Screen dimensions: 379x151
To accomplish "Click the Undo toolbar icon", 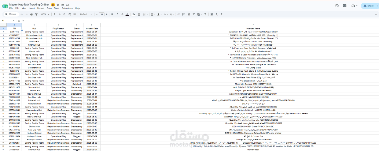I will point(22,14).
